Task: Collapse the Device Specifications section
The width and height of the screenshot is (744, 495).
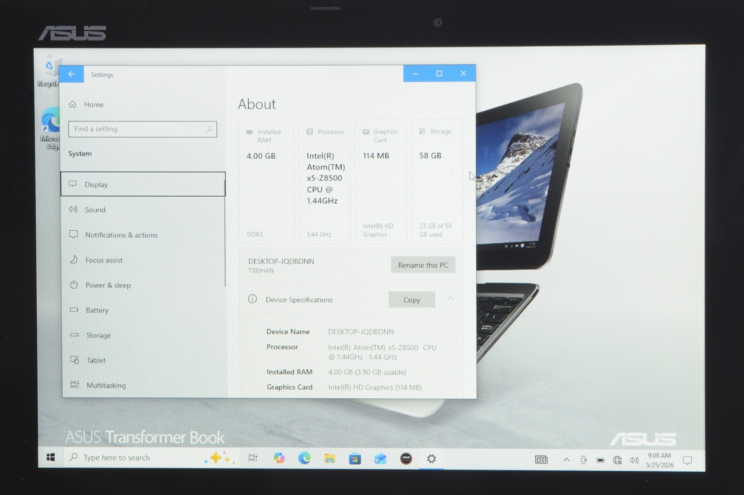Action: pos(450,299)
